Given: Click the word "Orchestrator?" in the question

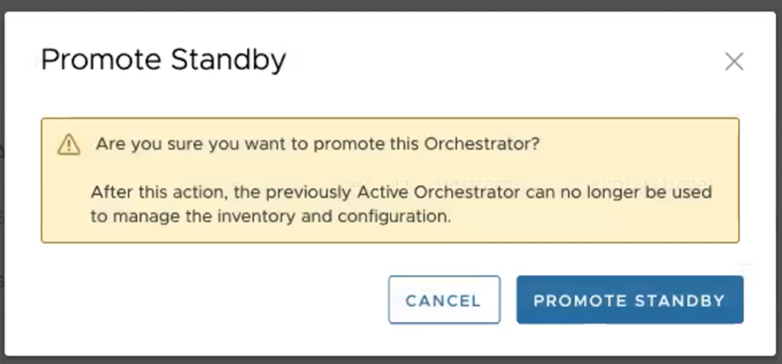Looking at the screenshot, I should (x=481, y=145).
